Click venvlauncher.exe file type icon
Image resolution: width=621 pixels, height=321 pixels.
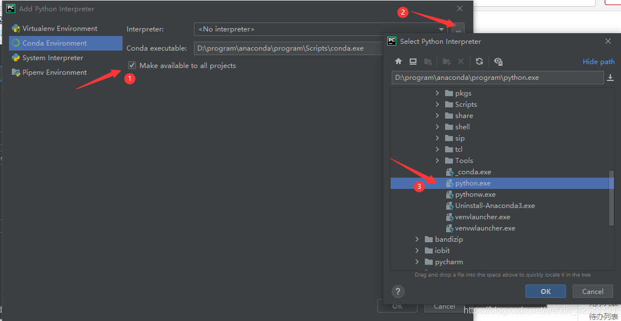pyautogui.click(x=450, y=217)
